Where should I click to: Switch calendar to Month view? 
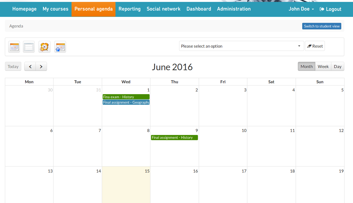coord(306,66)
